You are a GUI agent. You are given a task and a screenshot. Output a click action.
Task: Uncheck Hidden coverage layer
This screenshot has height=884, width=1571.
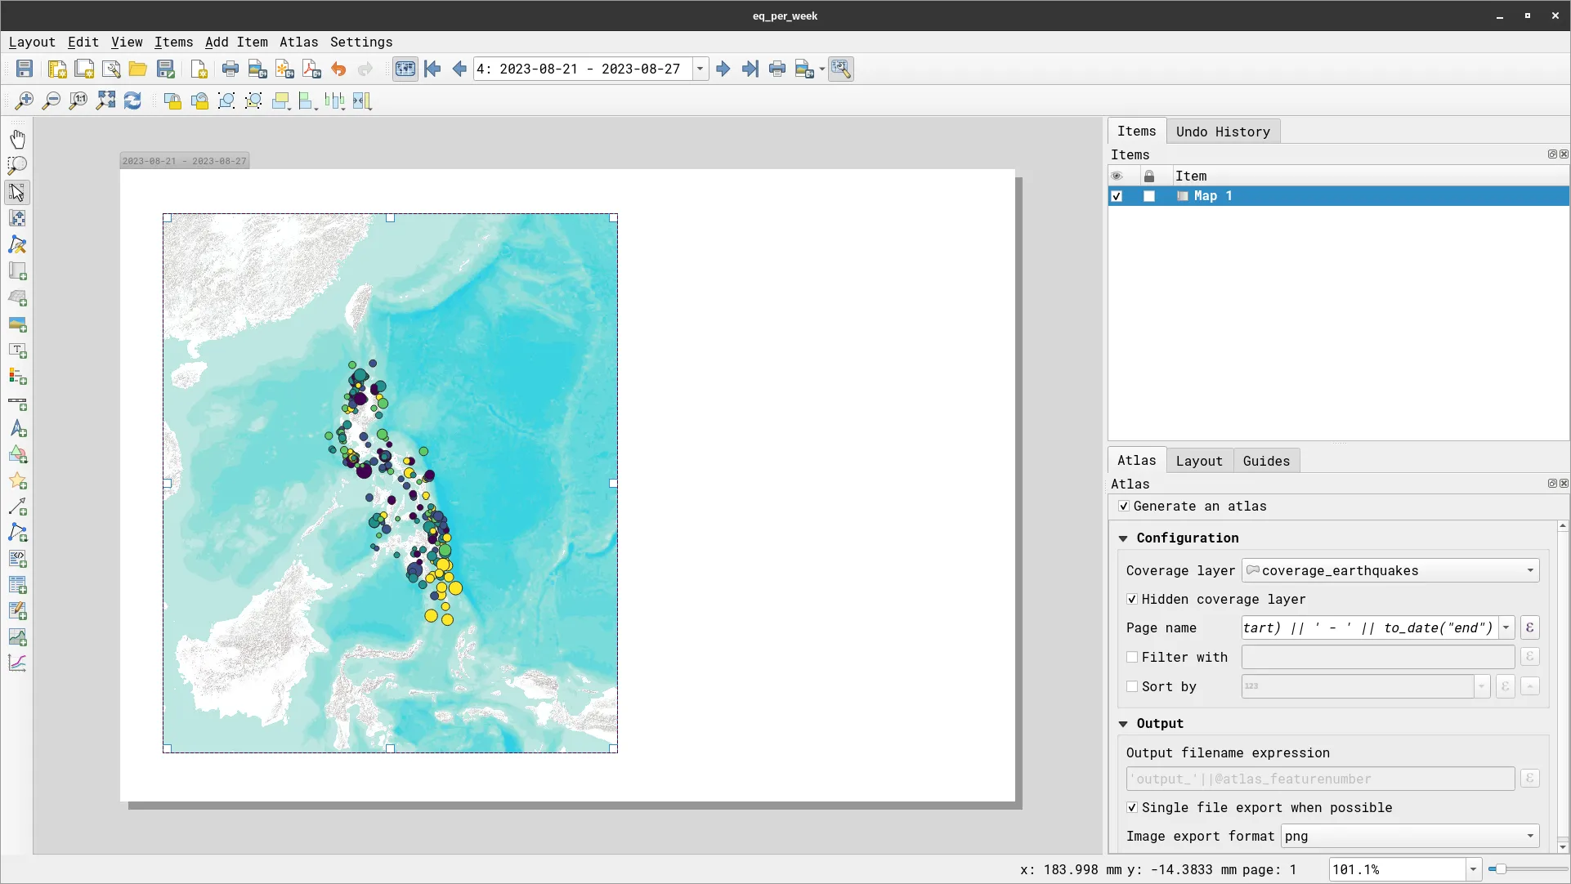click(x=1132, y=599)
